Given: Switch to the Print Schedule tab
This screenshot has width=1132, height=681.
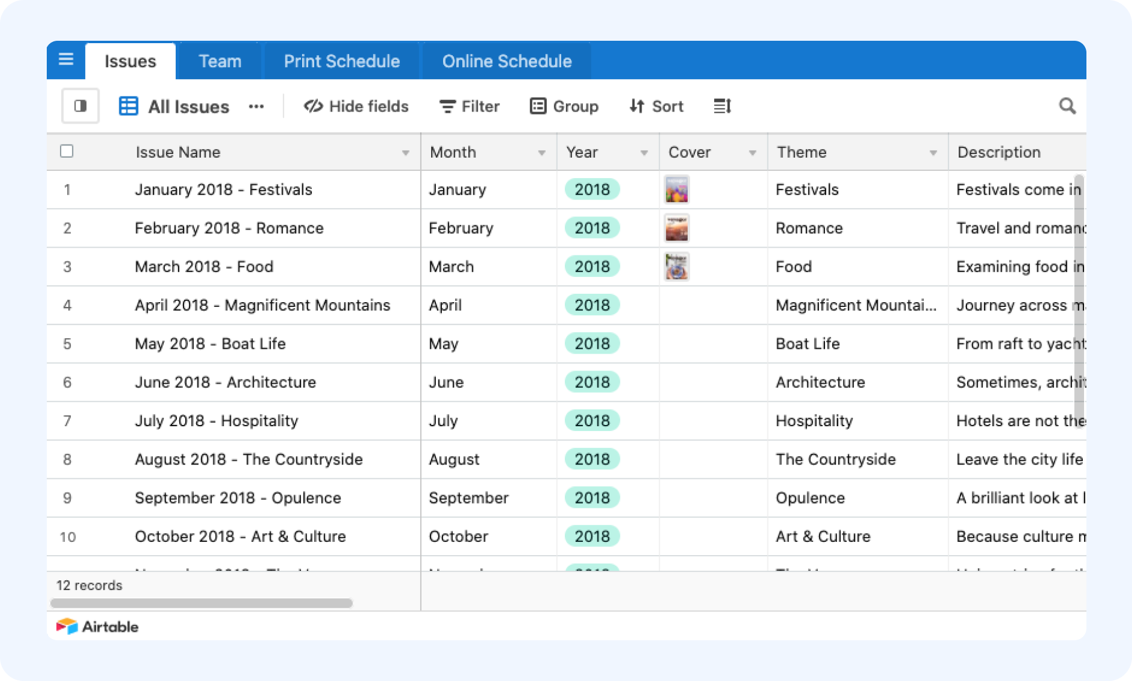Looking at the screenshot, I should [x=342, y=61].
